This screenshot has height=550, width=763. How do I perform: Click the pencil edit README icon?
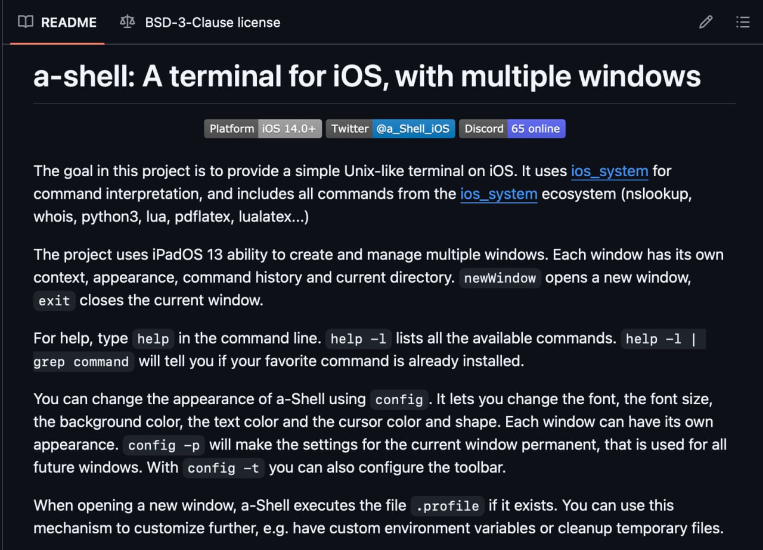(x=706, y=22)
